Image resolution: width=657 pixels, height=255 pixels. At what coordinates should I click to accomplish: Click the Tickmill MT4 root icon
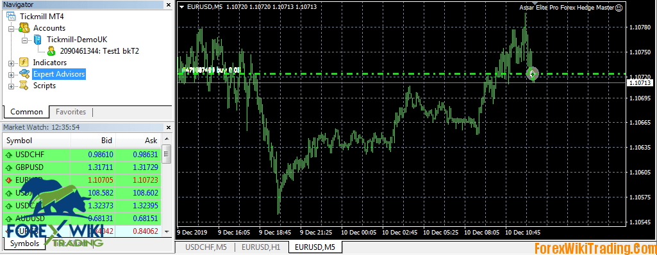[x=12, y=17]
